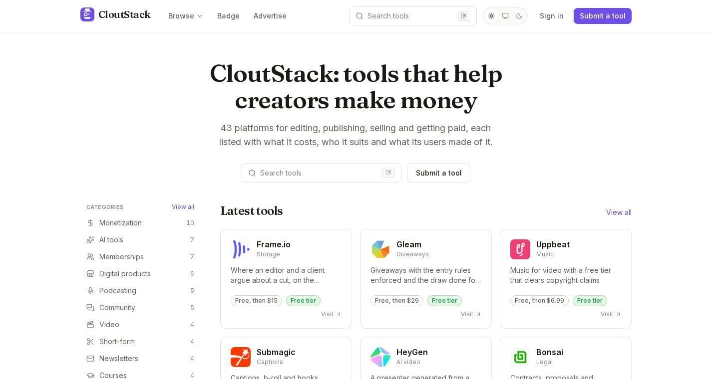Click Visit on the Uppbeat card
The height and width of the screenshot is (379, 719).
(x=611, y=314)
